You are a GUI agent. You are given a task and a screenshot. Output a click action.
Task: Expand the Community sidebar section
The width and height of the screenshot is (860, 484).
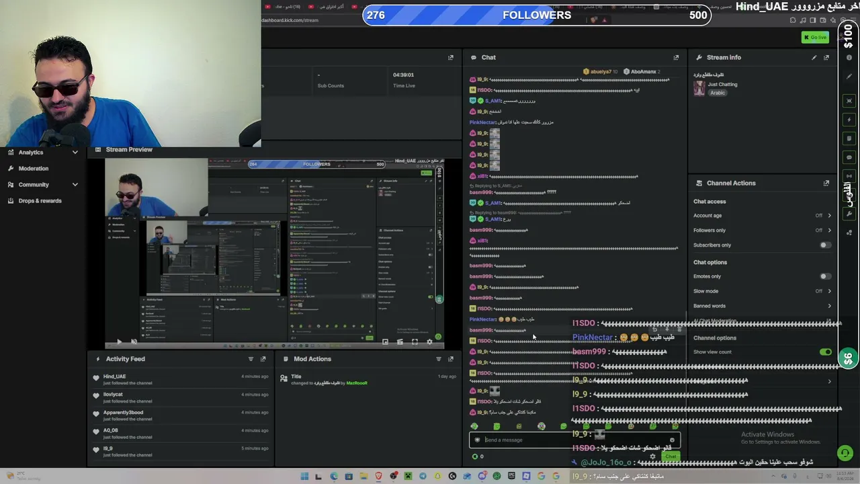click(x=75, y=185)
